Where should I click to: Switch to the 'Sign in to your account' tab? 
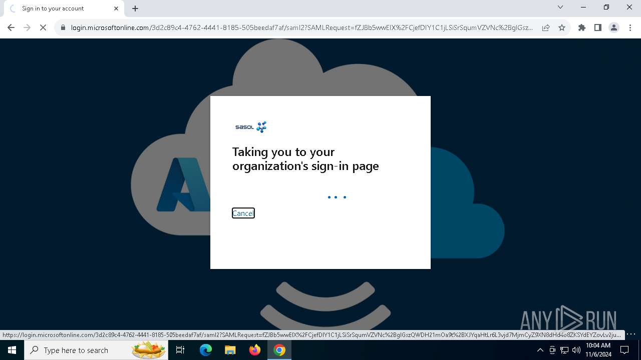(63, 8)
